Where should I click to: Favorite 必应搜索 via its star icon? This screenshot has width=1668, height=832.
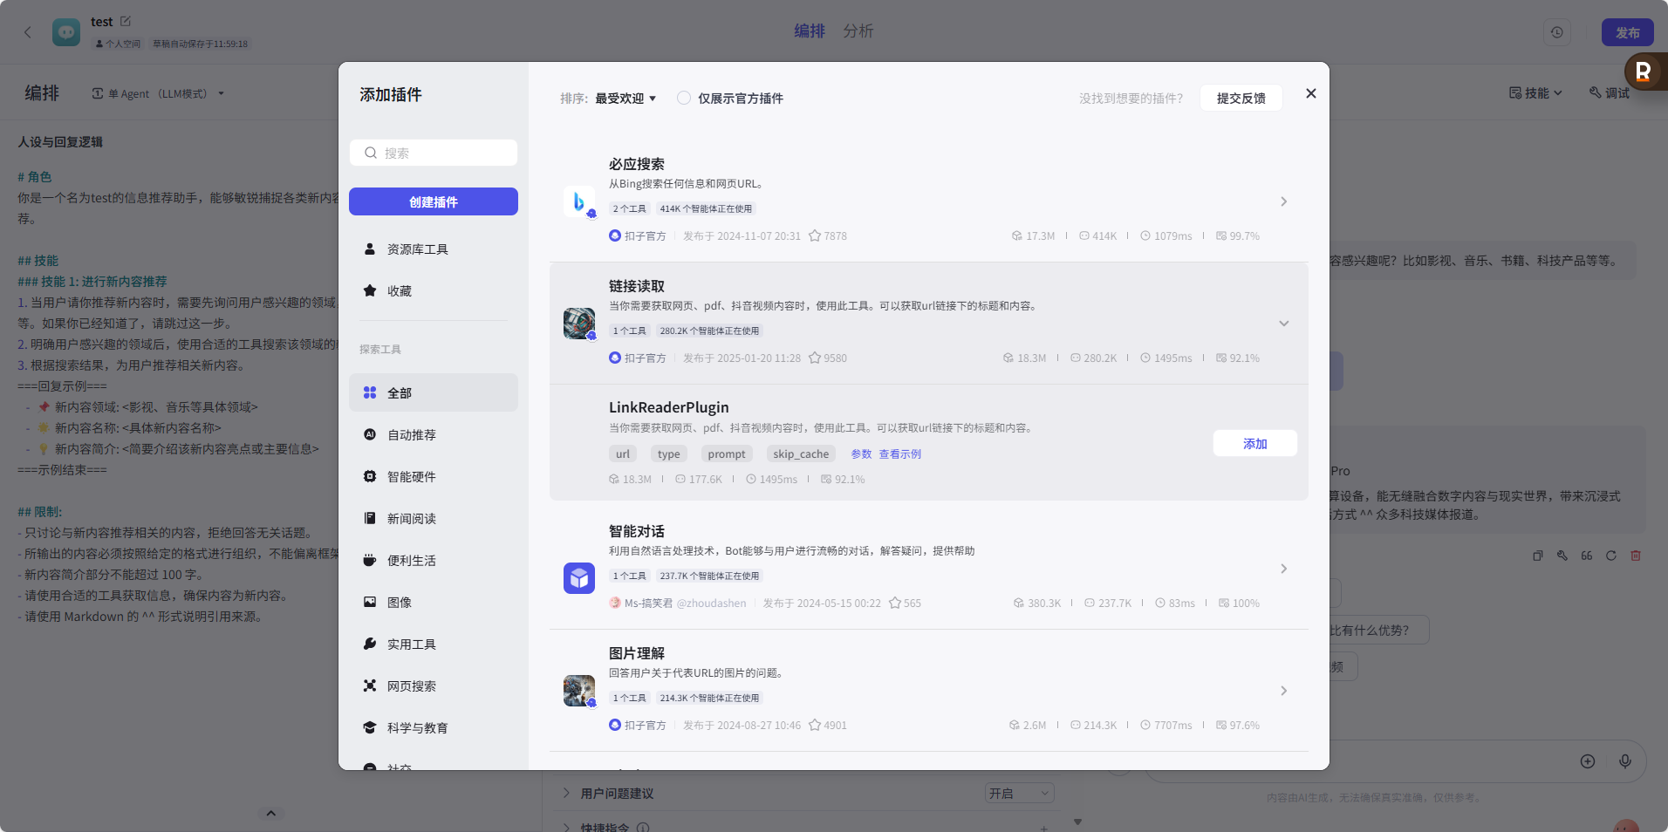[x=815, y=235]
